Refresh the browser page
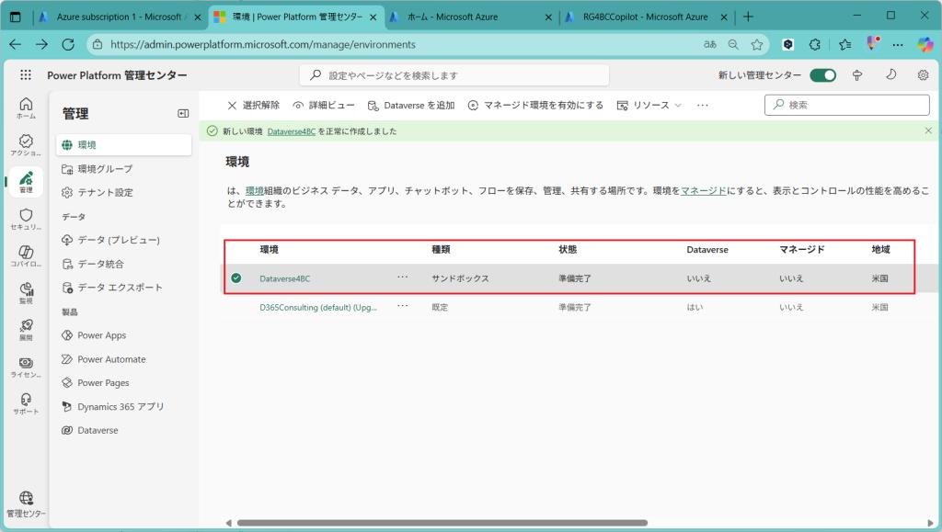 (68, 44)
